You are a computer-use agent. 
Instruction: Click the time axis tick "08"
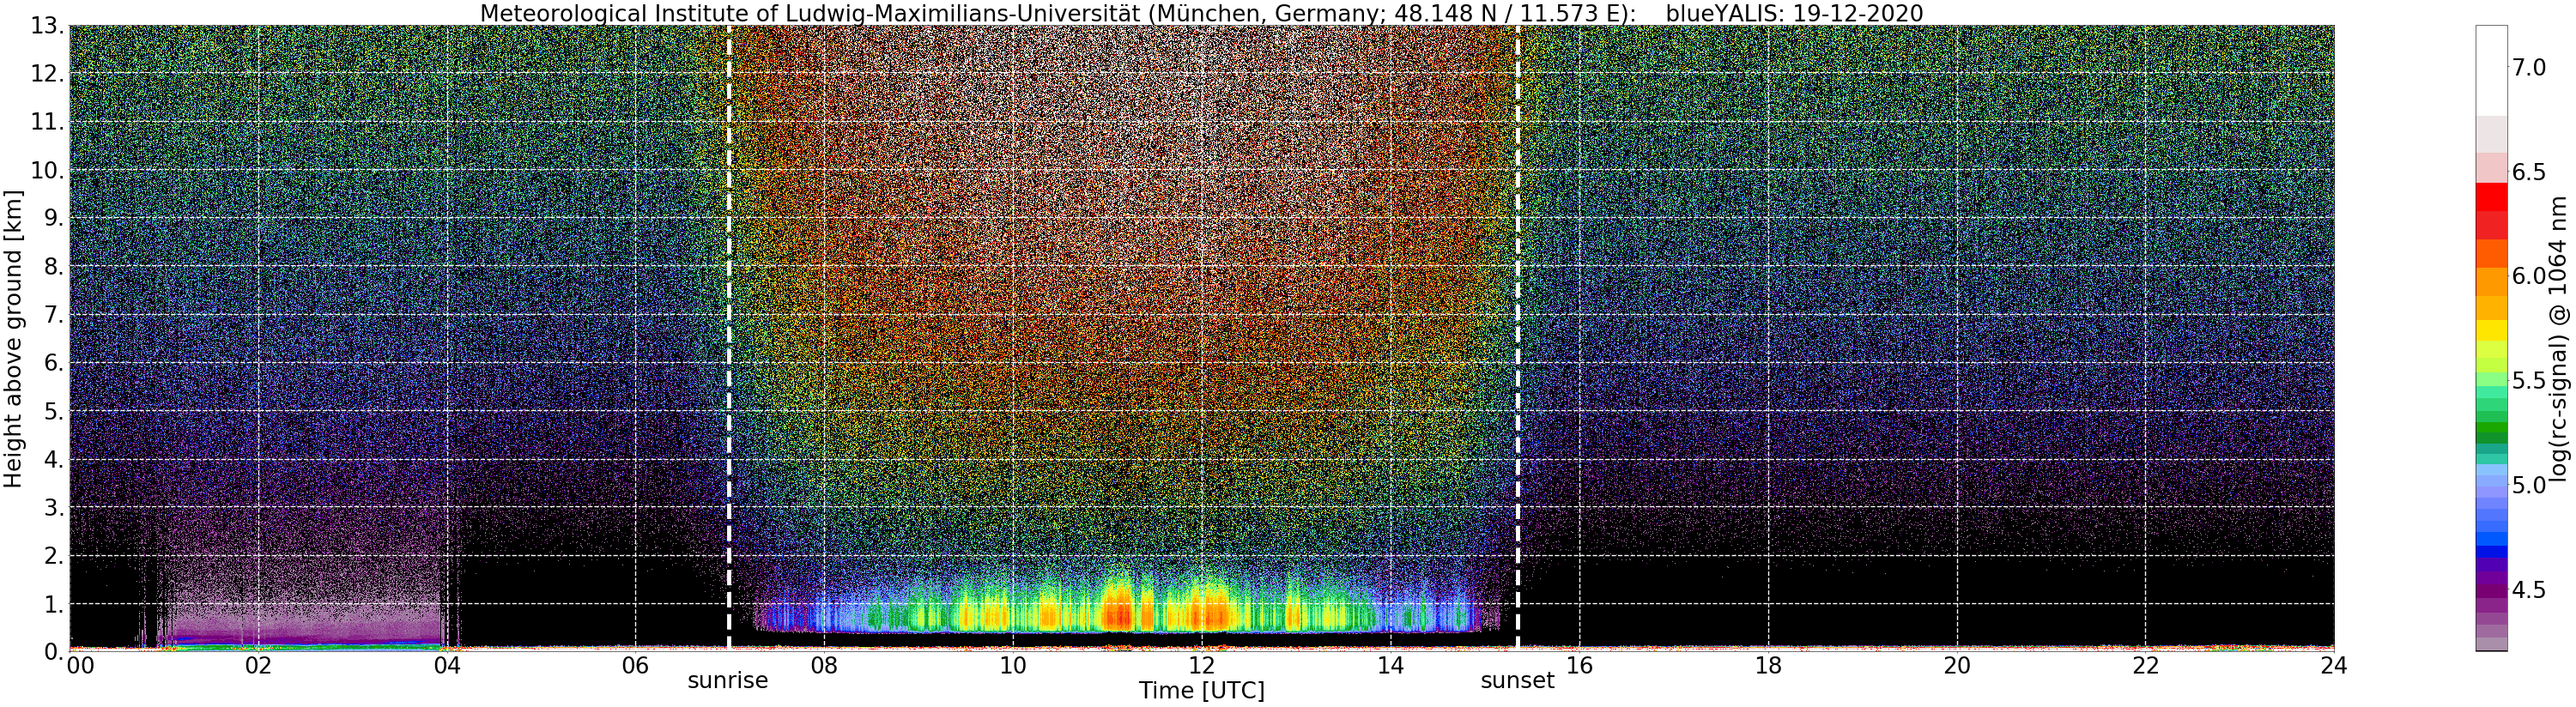tap(824, 666)
